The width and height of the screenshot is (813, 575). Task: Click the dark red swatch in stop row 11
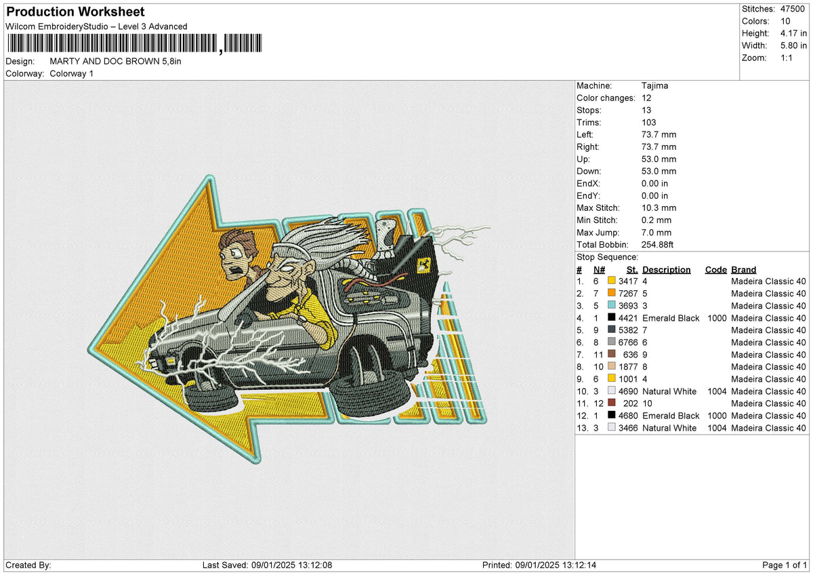(612, 403)
